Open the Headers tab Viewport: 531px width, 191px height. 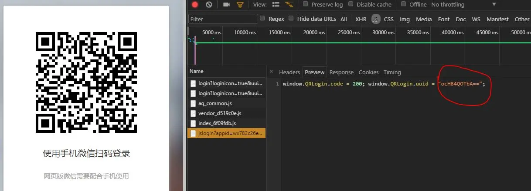pos(289,72)
